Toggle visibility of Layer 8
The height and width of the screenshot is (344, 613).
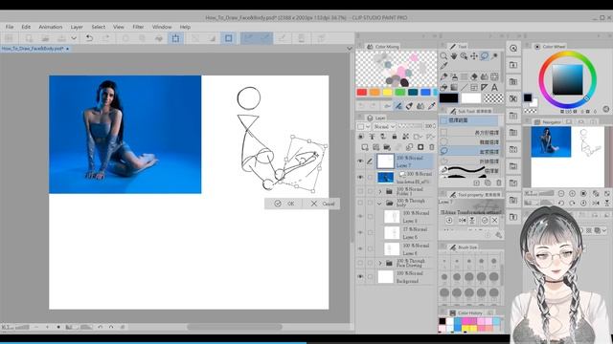(360, 217)
